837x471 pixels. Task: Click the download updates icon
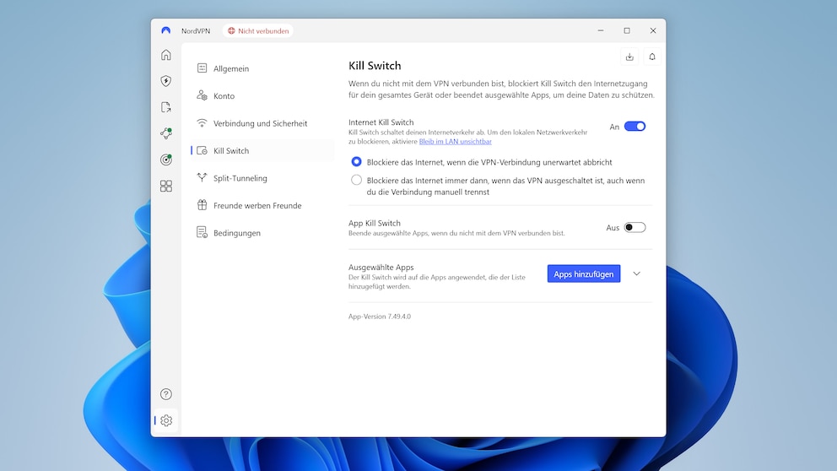(630, 57)
